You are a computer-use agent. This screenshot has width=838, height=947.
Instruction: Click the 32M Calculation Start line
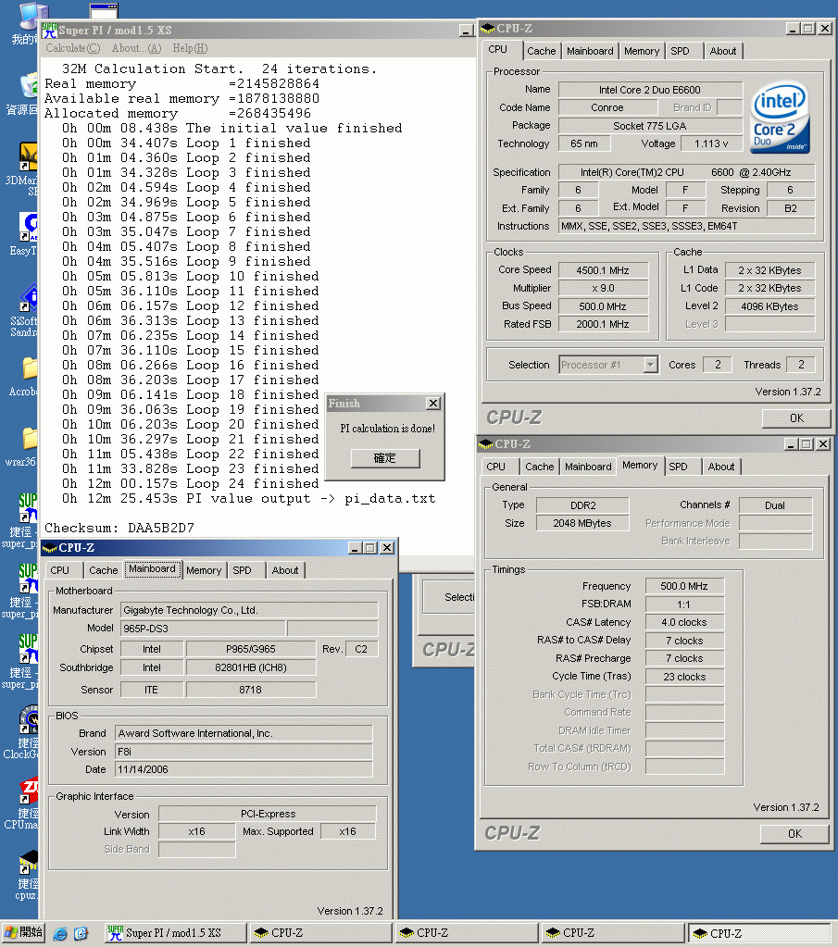point(219,69)
